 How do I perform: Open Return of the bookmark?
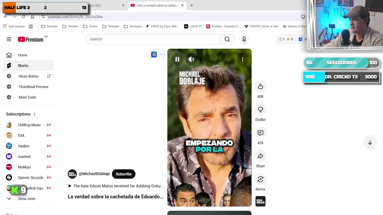pos(294,26)
